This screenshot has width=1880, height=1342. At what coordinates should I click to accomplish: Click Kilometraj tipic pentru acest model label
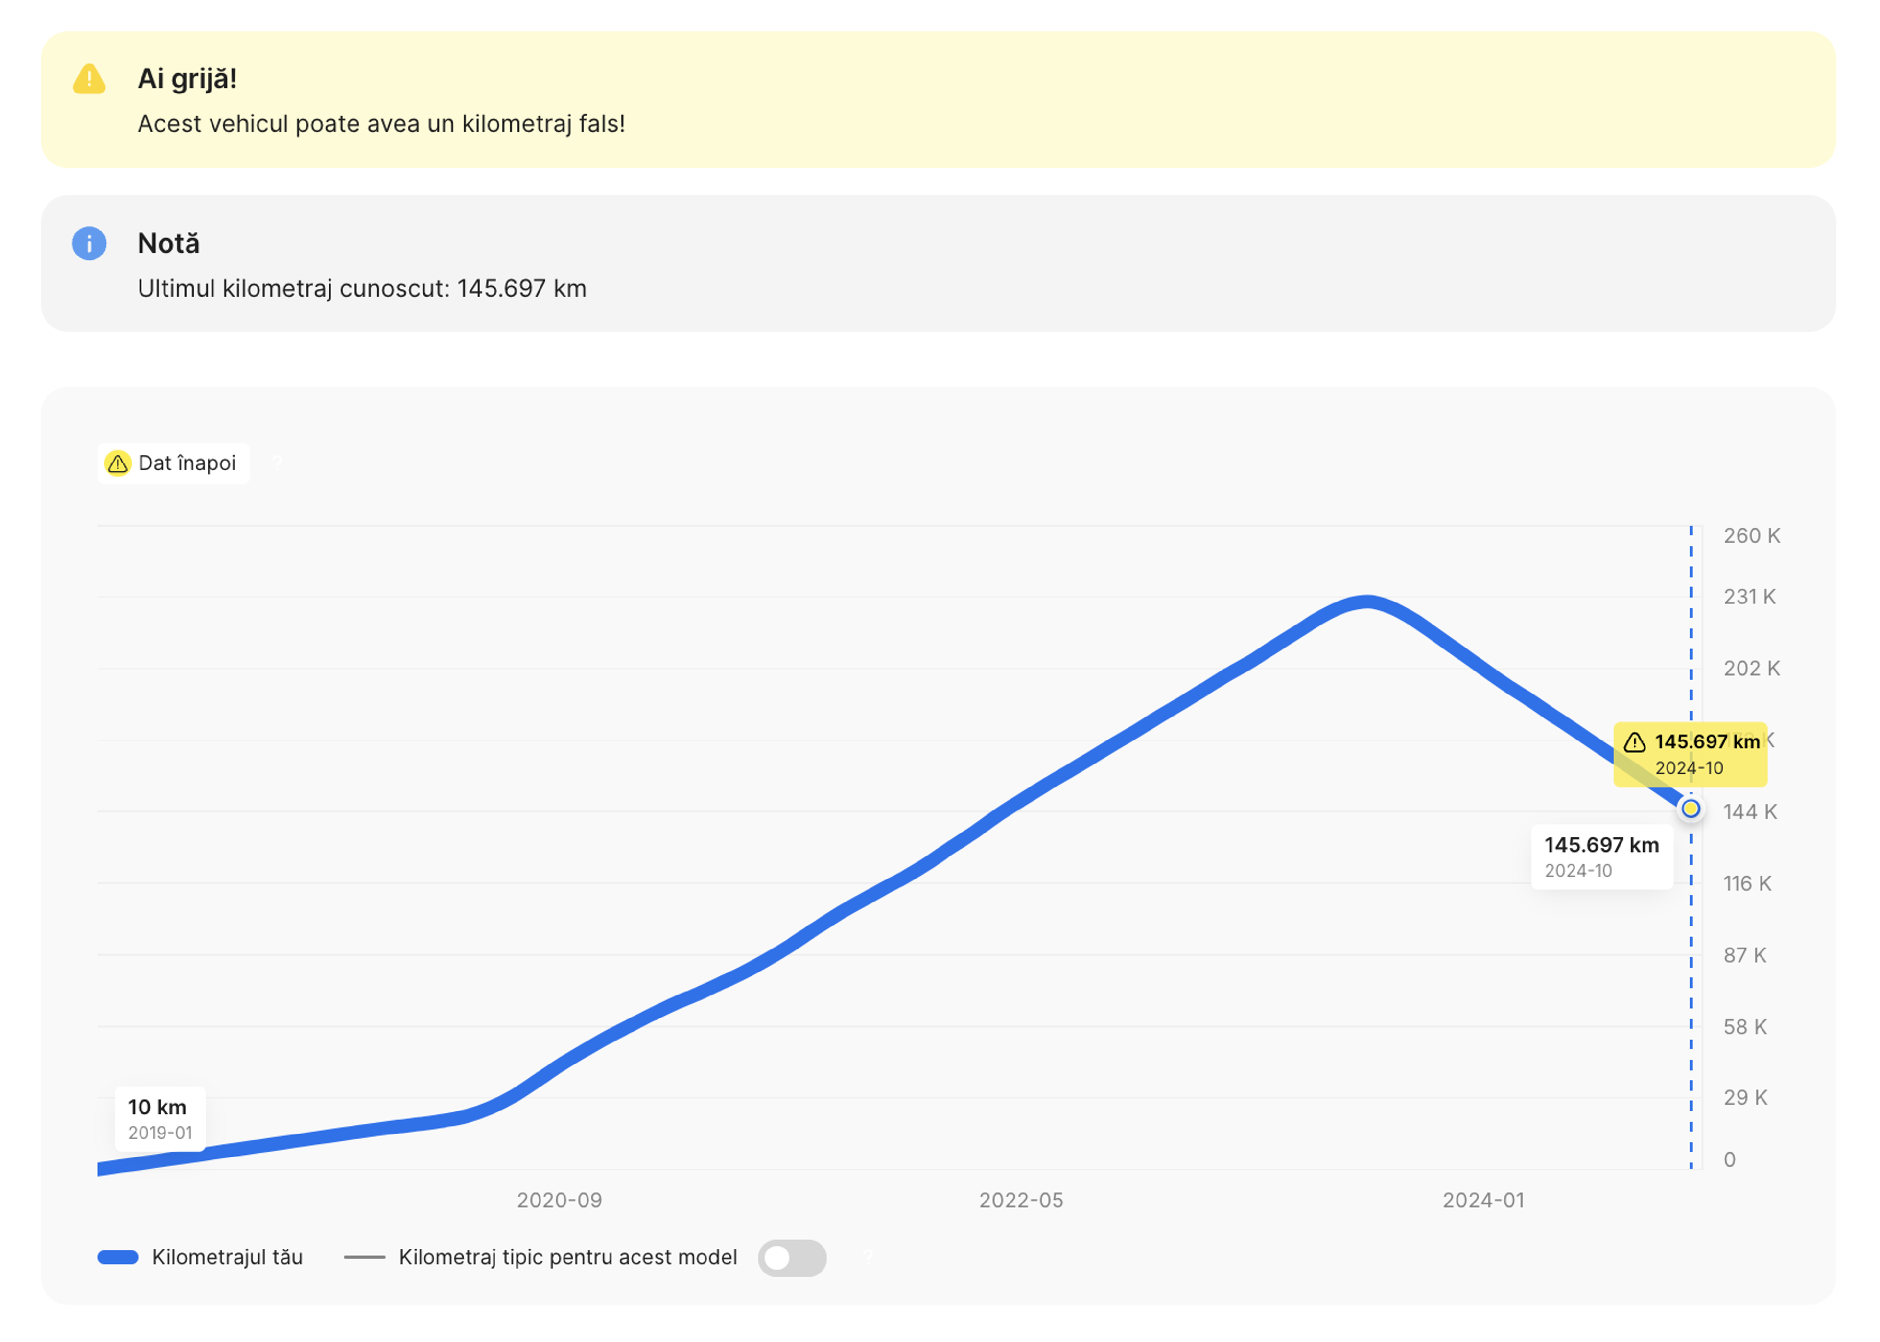click(x=568, y=1258)
